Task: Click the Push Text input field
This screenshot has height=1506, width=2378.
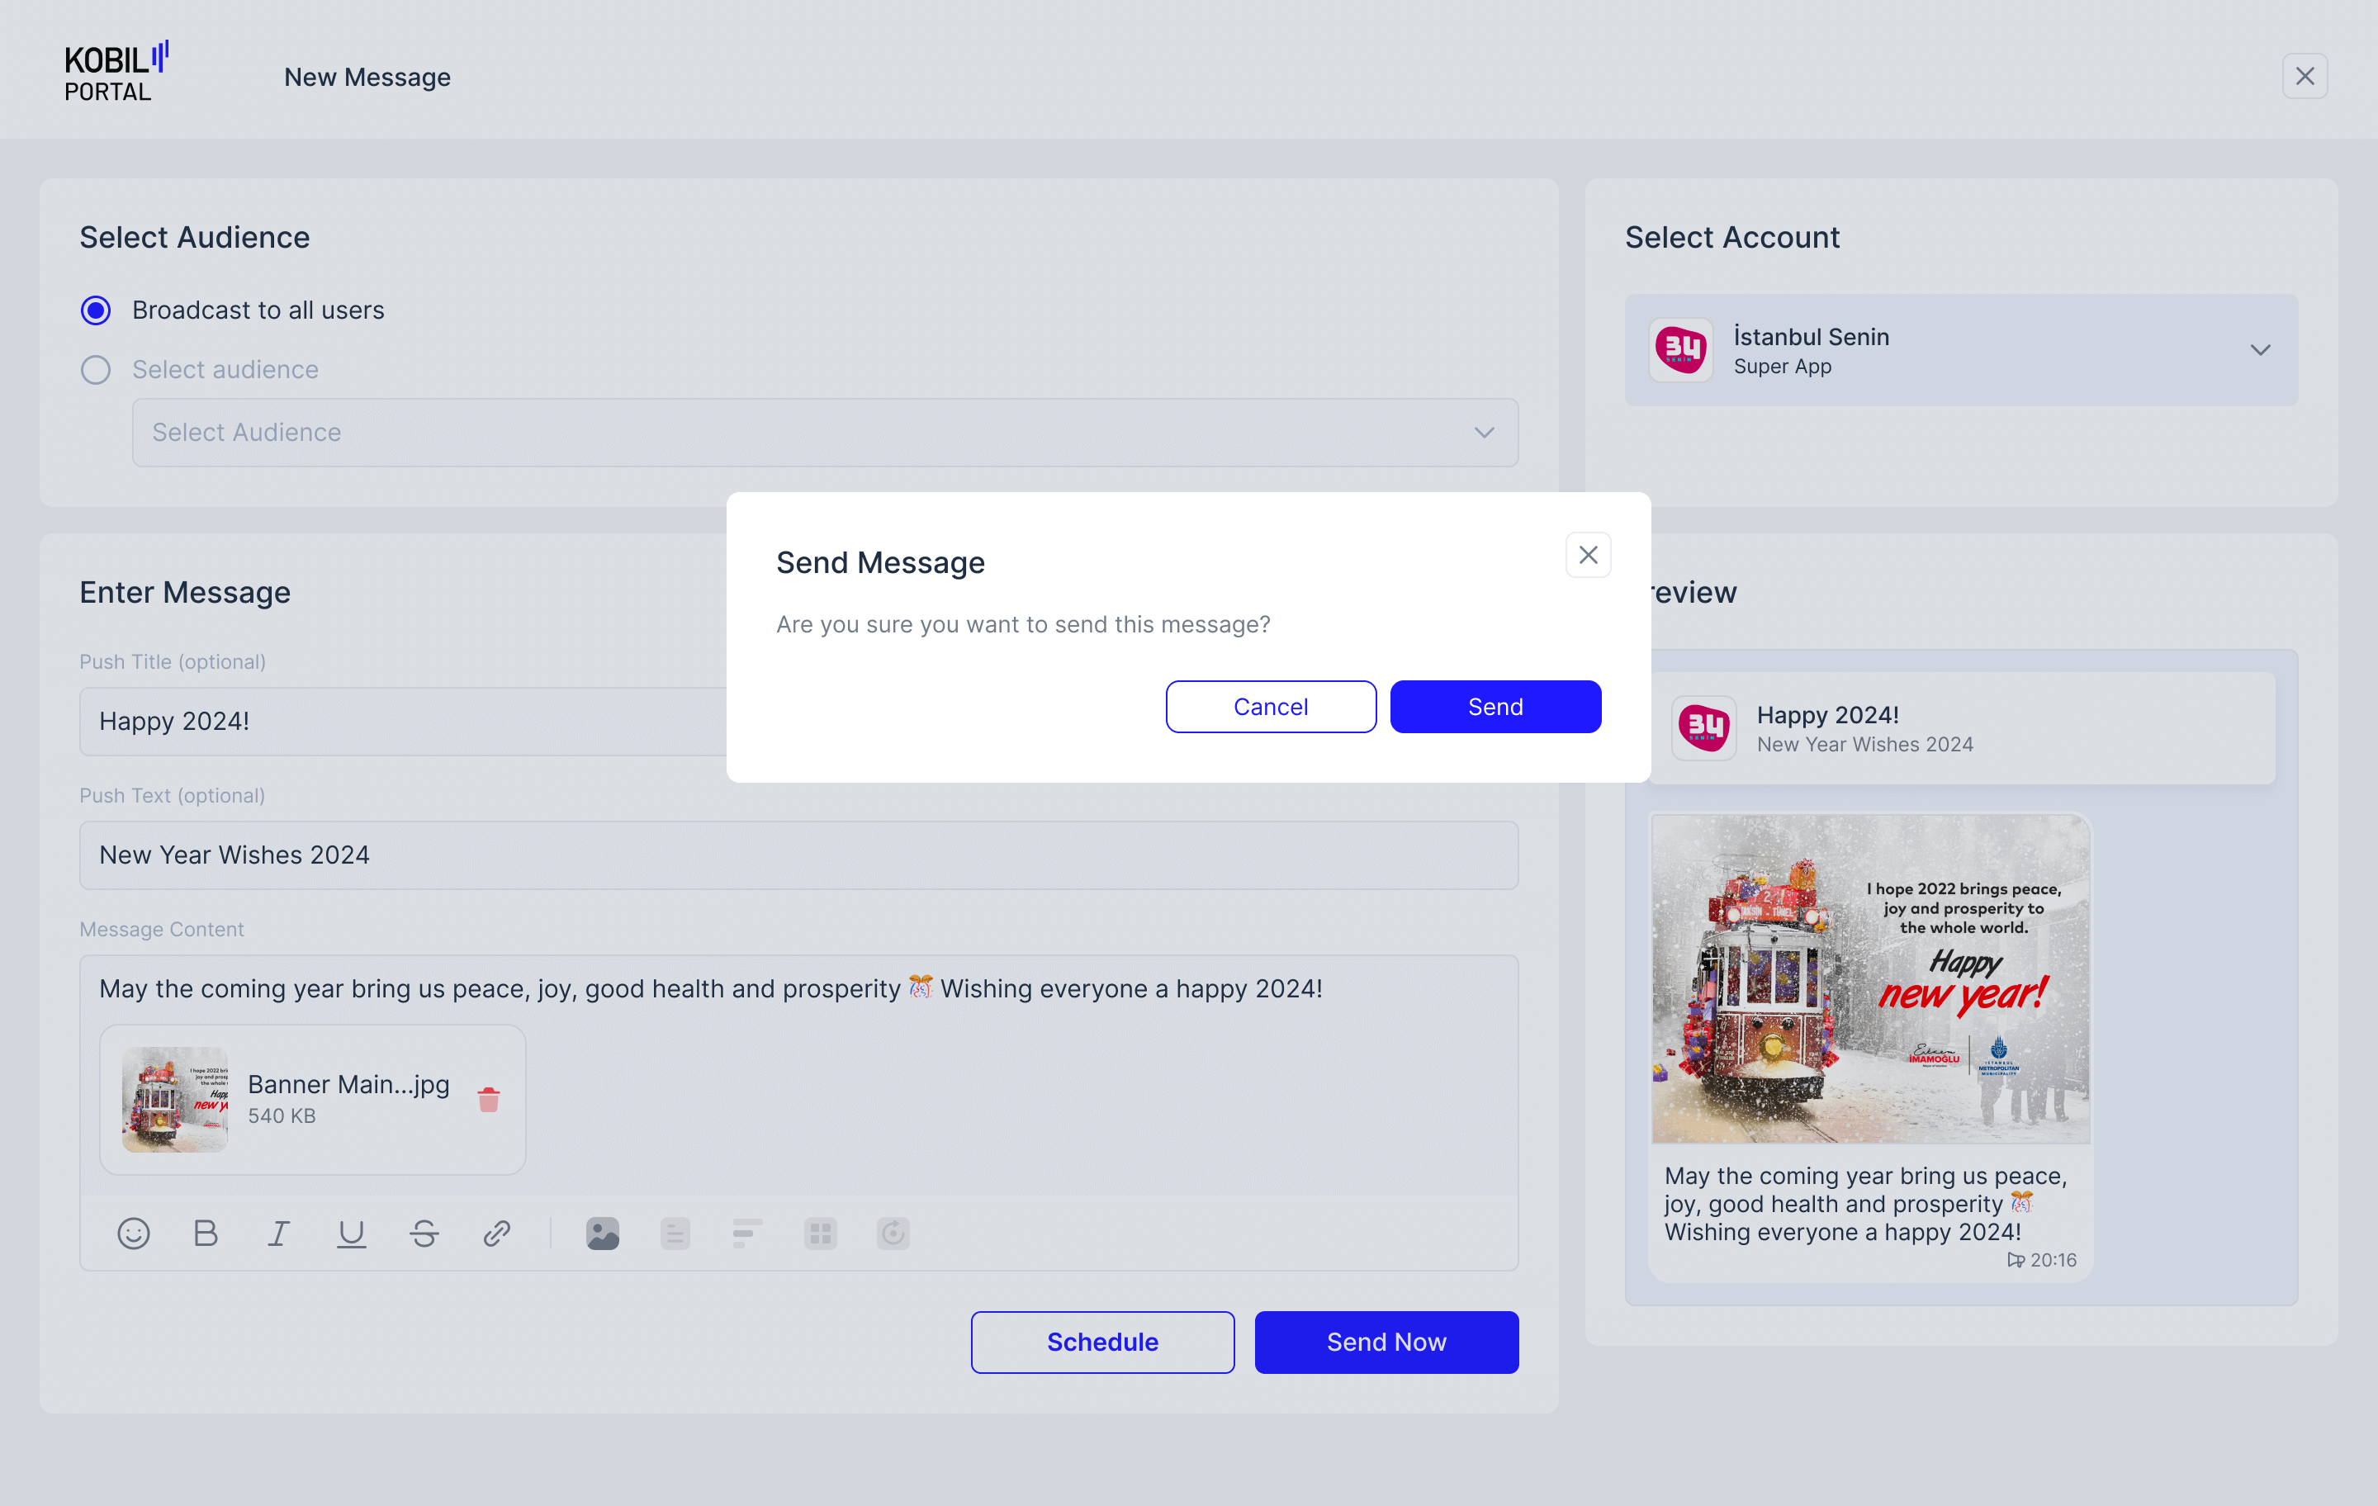Action: pyautogui.click(x=798, y=855)
